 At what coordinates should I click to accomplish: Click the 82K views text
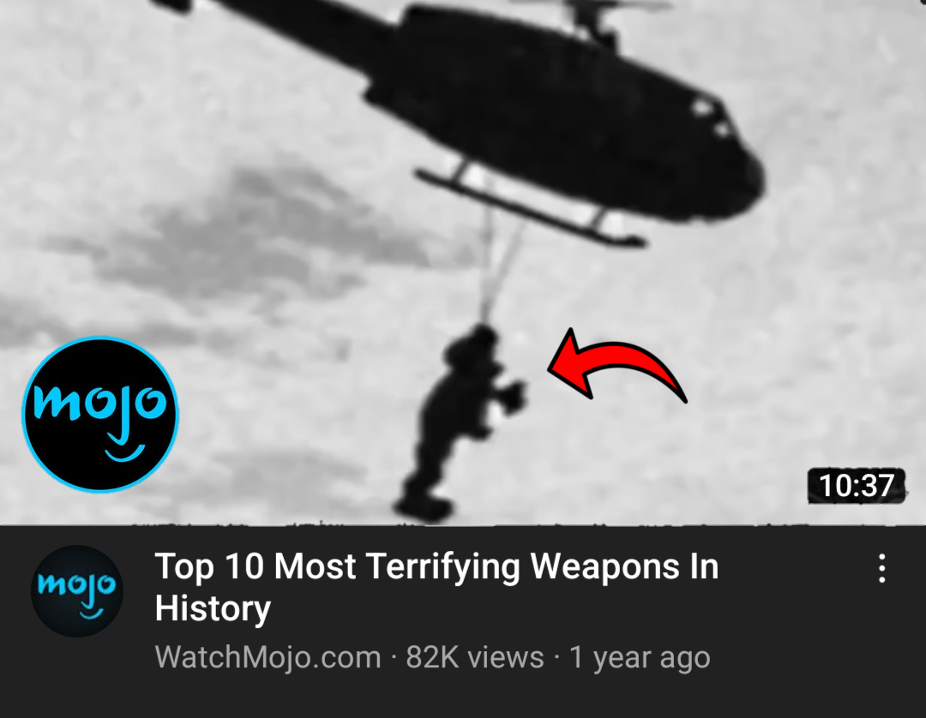(475, 656)
